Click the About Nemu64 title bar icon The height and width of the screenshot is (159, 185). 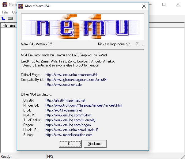pyautogui.click(x=21, y=6)
